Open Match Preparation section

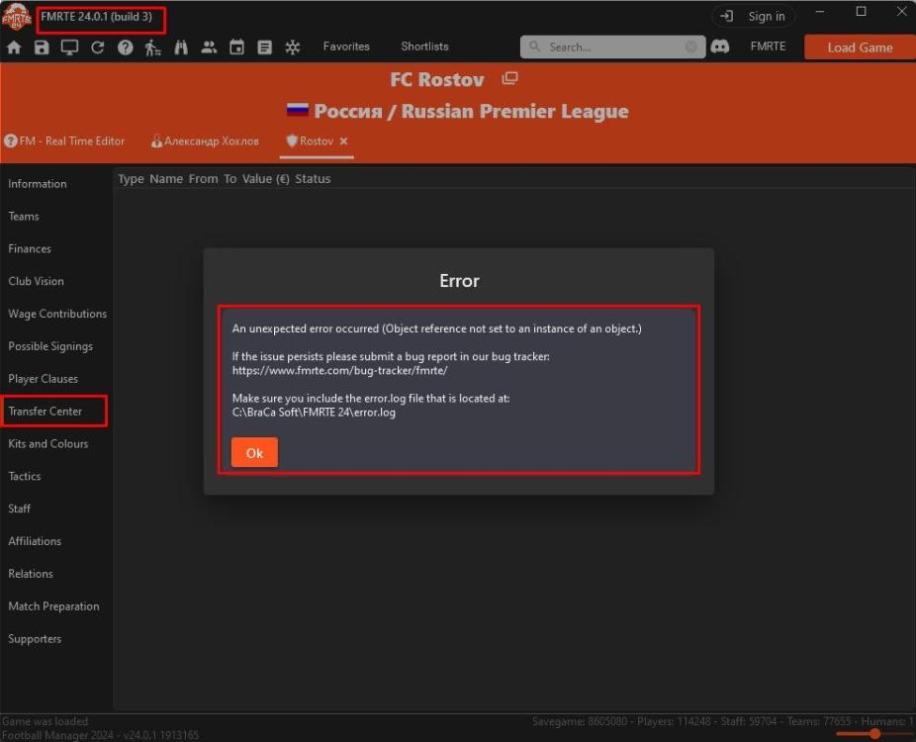[x=53, y=606]
